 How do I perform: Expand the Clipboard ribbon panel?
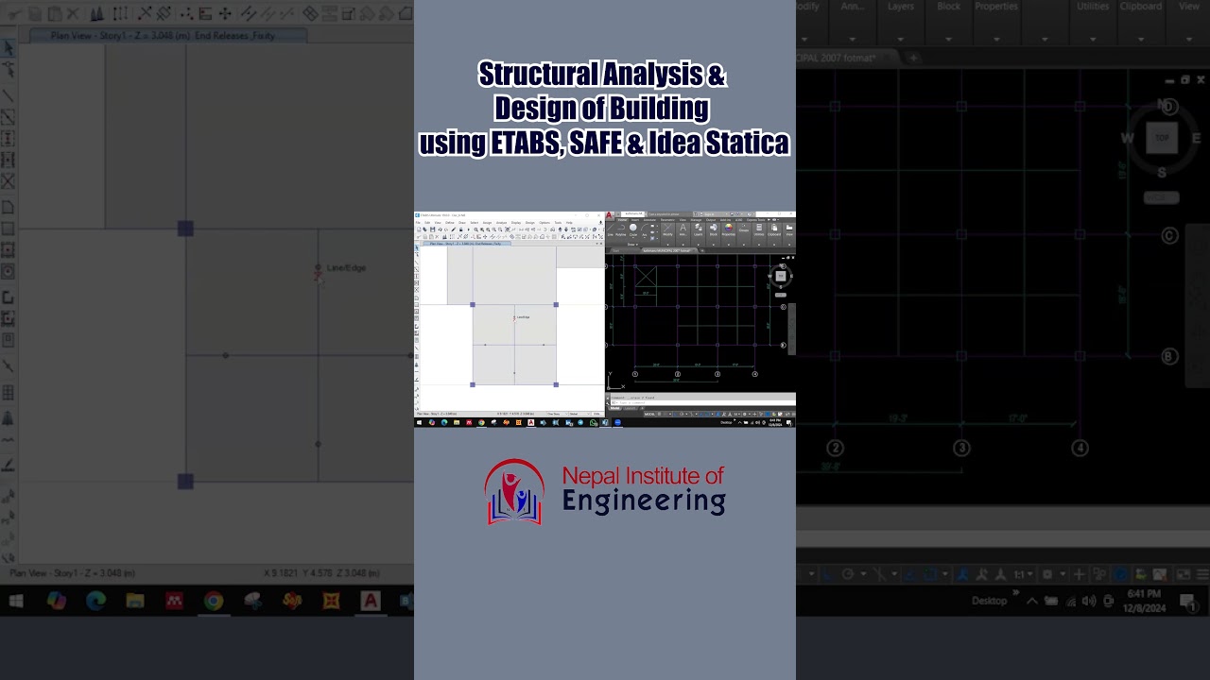(1141, 39)
